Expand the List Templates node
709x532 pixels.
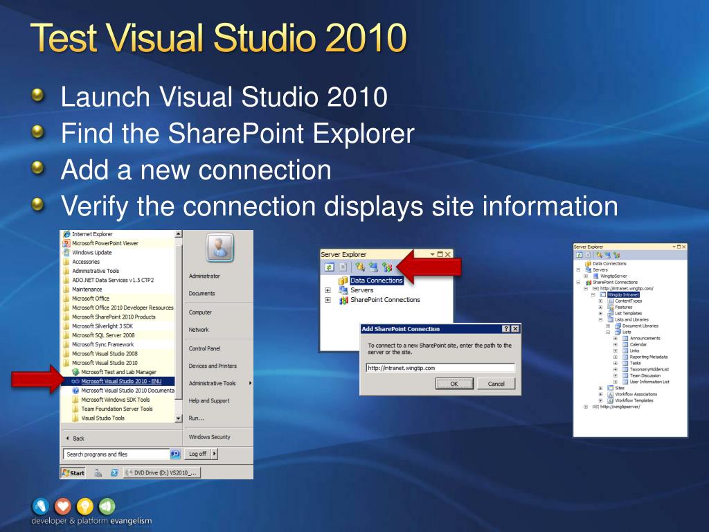pos(600,314)
